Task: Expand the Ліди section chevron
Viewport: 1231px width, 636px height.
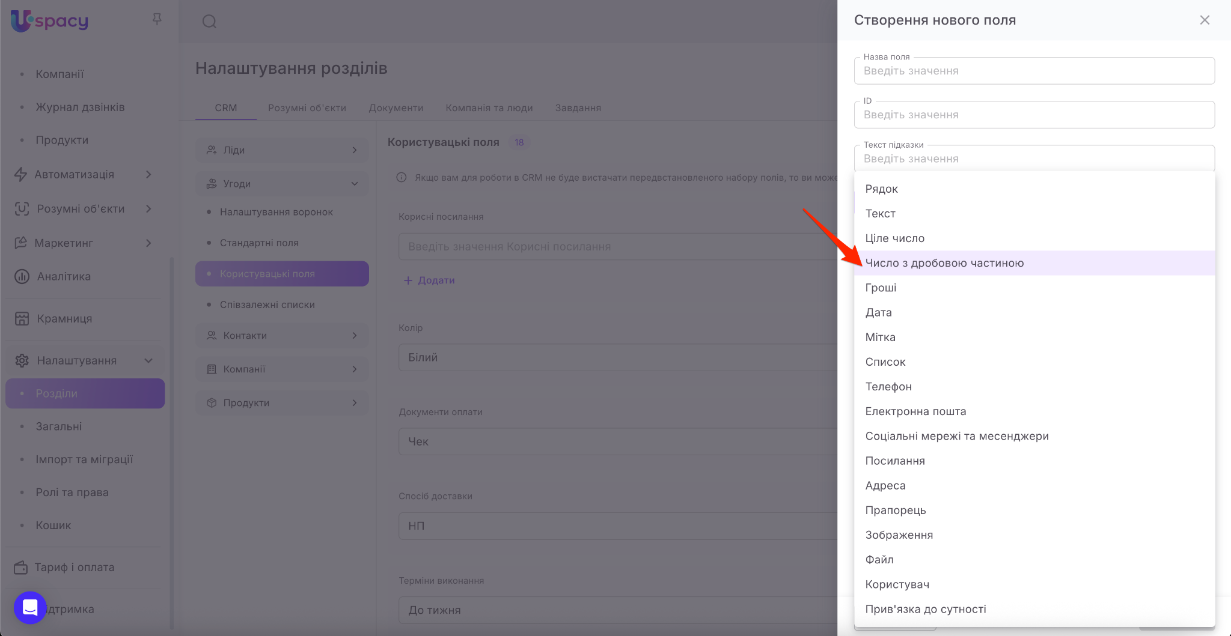Action: 355,150
